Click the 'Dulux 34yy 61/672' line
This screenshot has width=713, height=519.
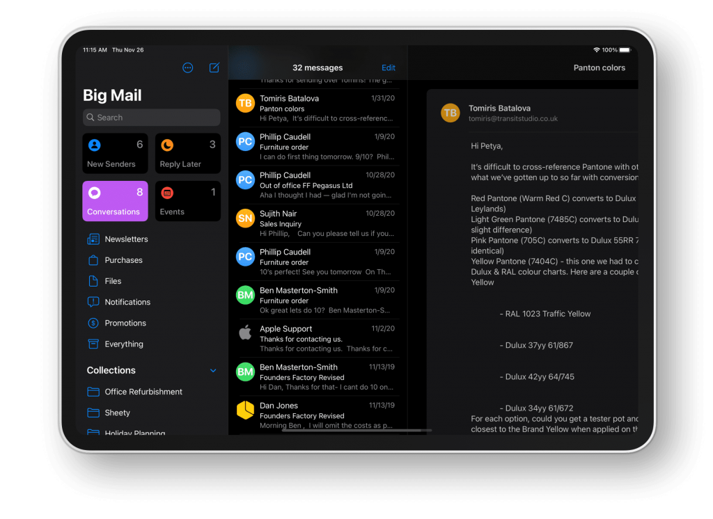[536, 408]
